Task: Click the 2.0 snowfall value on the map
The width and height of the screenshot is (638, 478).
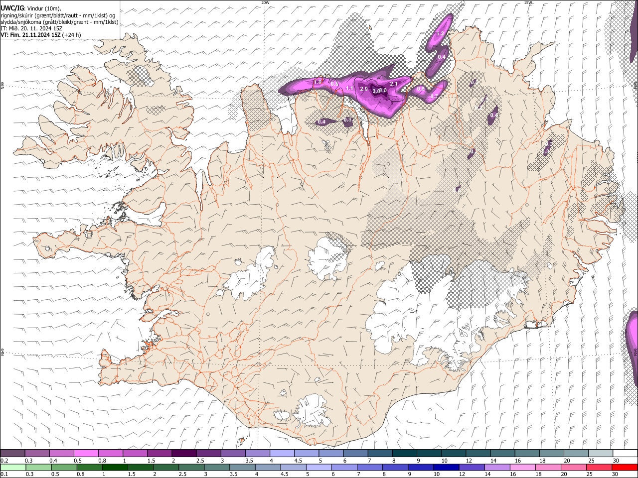Action: 364,89
